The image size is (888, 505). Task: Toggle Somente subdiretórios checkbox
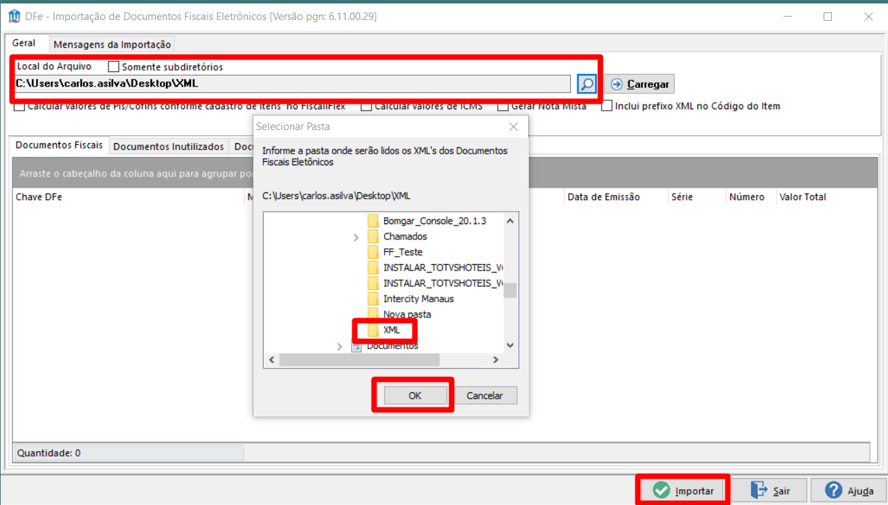coord(115,67)
